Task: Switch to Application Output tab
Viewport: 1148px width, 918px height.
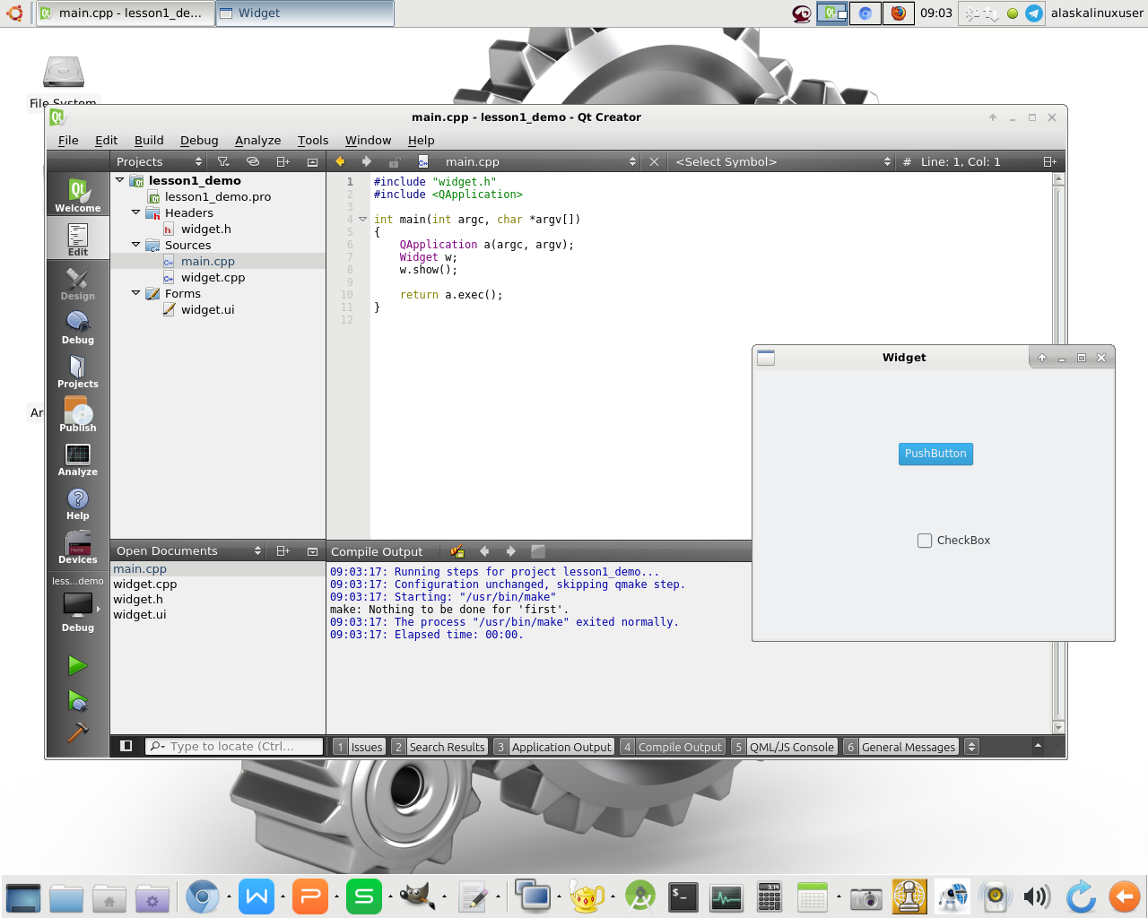Action: coord(561,747)
